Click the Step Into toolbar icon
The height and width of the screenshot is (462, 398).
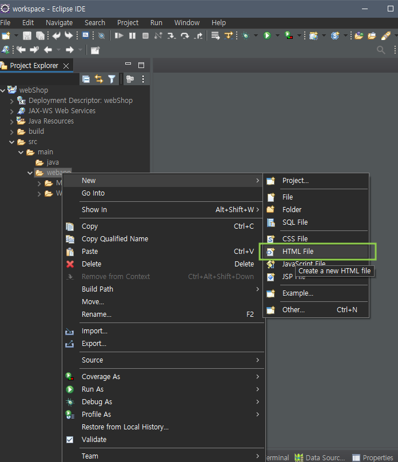(x=172, y=35)
